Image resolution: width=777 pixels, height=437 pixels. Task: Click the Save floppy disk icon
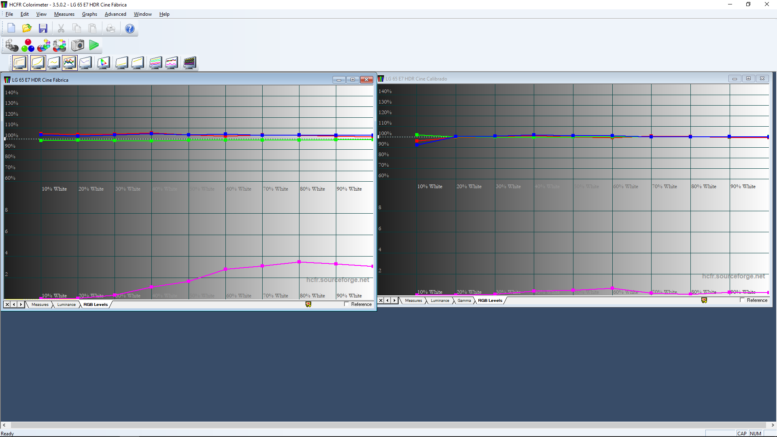(43, 28)
